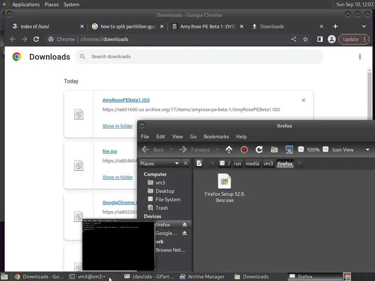
Task: Eject the firefox device
Action: (185, 225)
